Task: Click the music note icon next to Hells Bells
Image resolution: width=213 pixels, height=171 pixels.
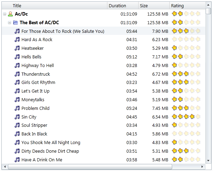Action: 17,57
